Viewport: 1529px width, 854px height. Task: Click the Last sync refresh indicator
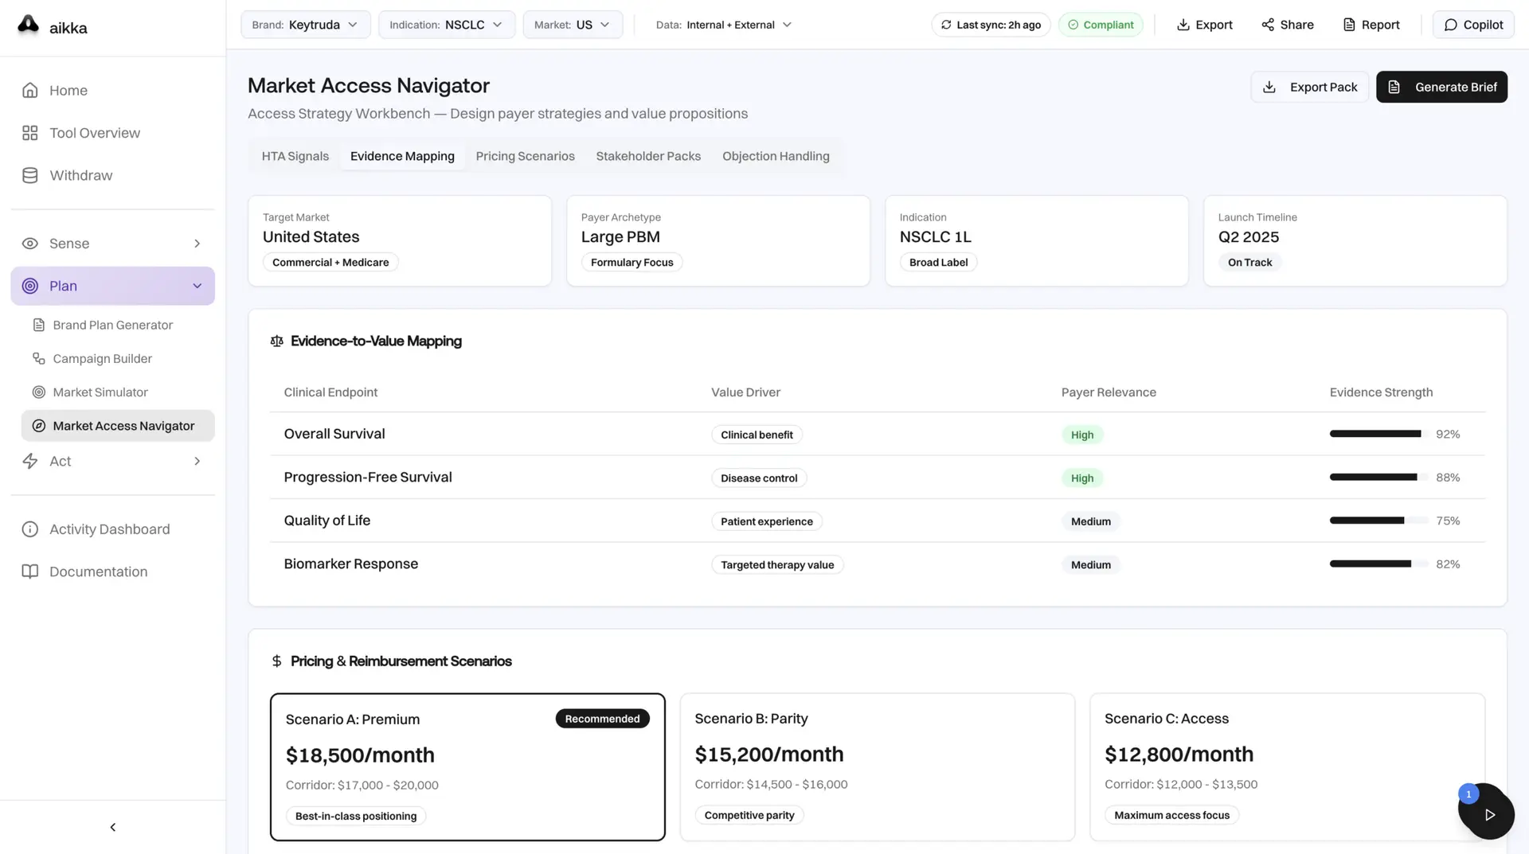coord(991,25)
